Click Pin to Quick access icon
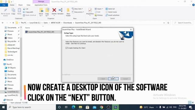 pos(5,10)
